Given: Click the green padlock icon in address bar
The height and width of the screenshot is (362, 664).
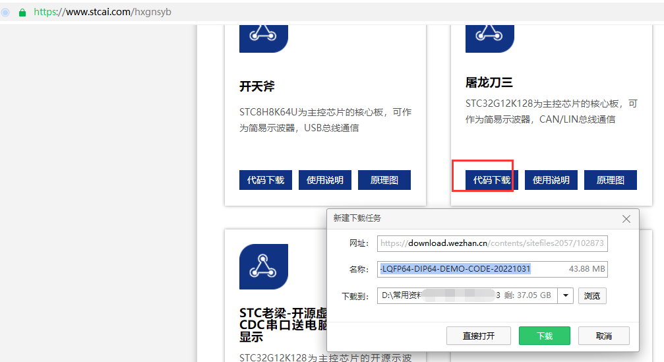Looking at the screenshot, I should pos(22,13).
